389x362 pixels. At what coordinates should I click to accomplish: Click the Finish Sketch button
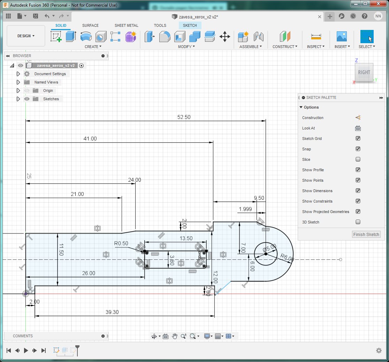366,234
